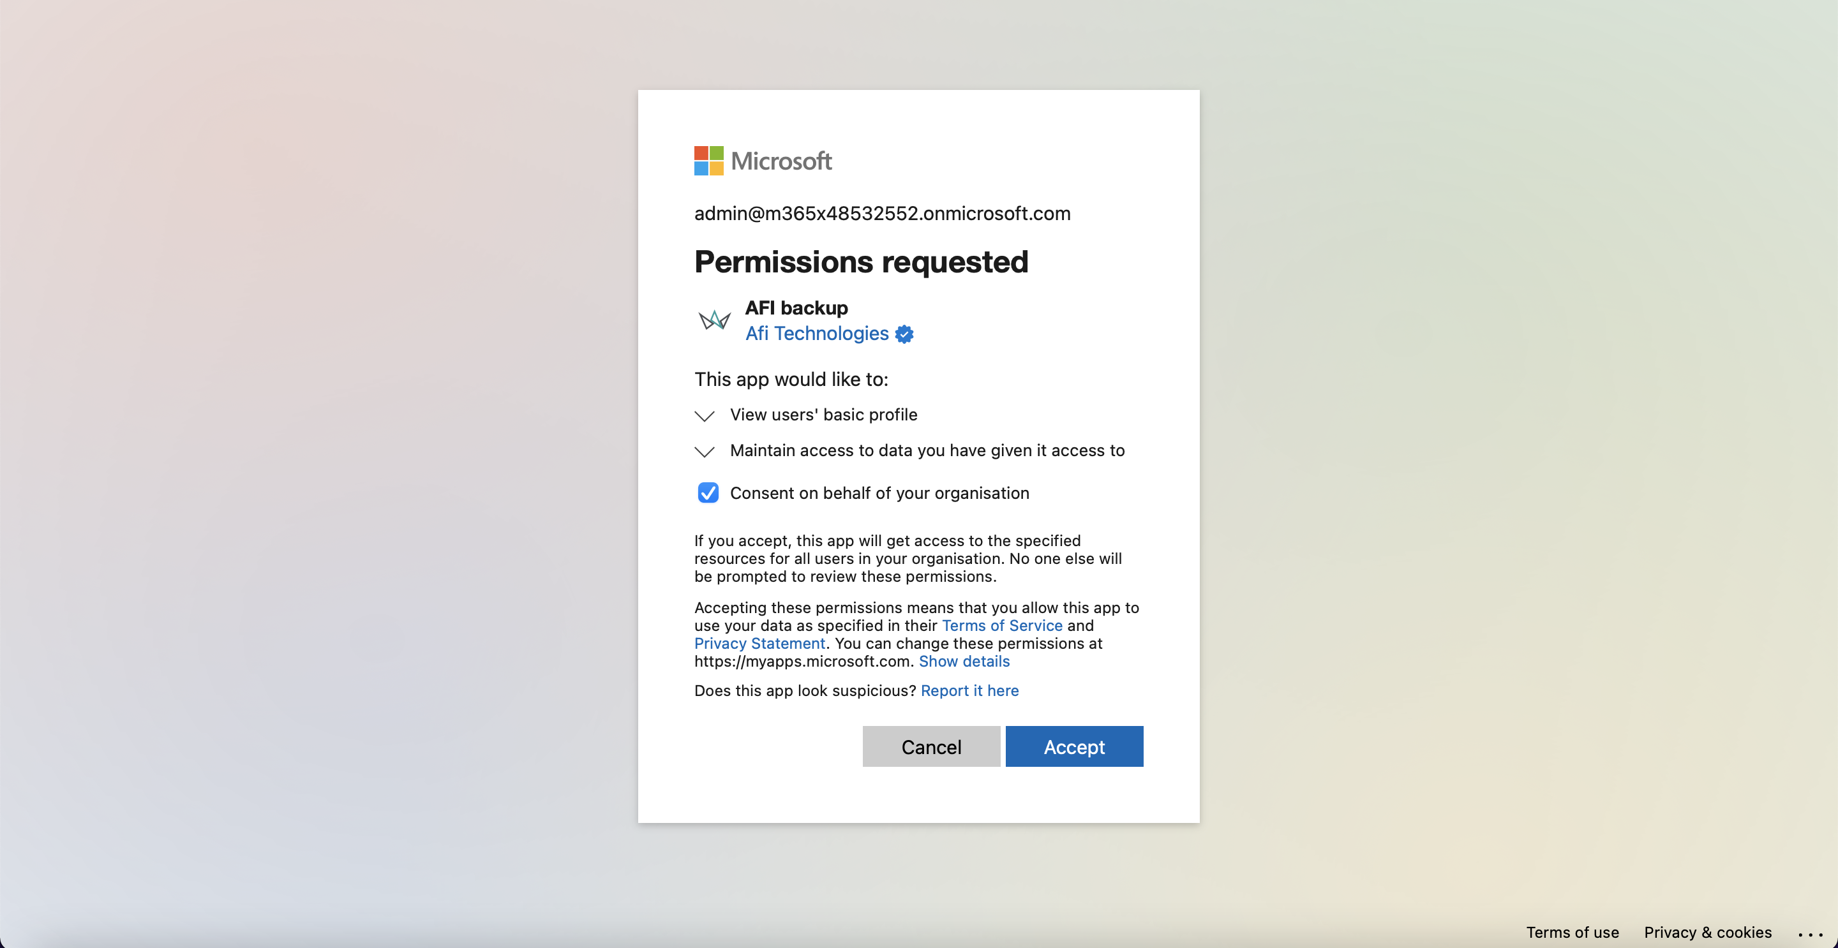Image resolution: width=1838 pixels, height=948 pixels.
Task: Expand Maintain access to data permission
Action: [704, 452]
